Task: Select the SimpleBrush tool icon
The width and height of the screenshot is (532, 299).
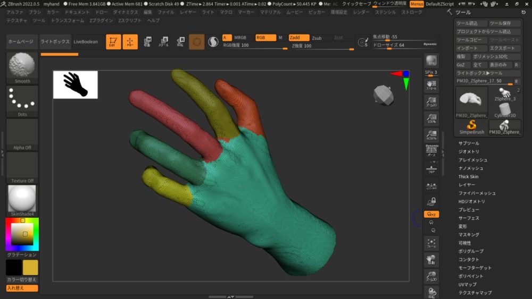Action: [x=471, y=126]
